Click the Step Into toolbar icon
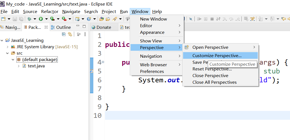Screen dimensions: 290x140 tap(225, 19)
